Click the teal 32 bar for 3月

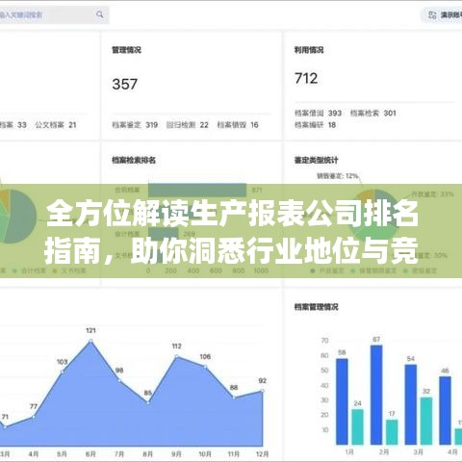pos(426,421)
